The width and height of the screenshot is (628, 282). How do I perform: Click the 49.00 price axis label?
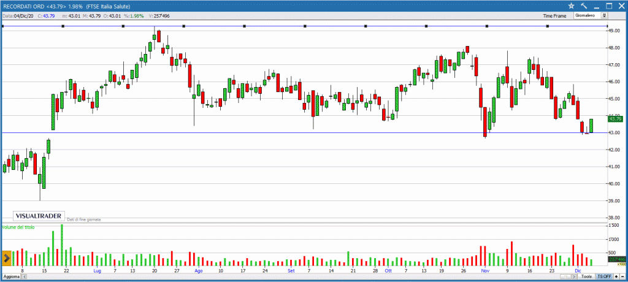(615, 31)
